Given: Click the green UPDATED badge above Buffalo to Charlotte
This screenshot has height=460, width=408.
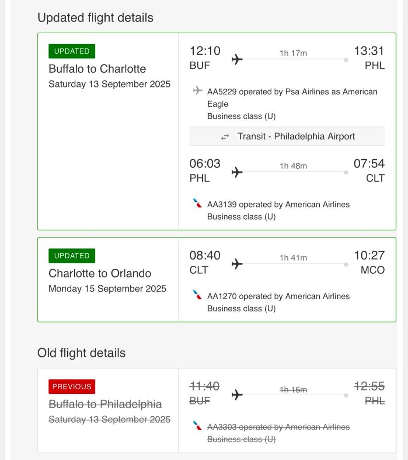Looking at the screenshot, I should pos(72,51).
